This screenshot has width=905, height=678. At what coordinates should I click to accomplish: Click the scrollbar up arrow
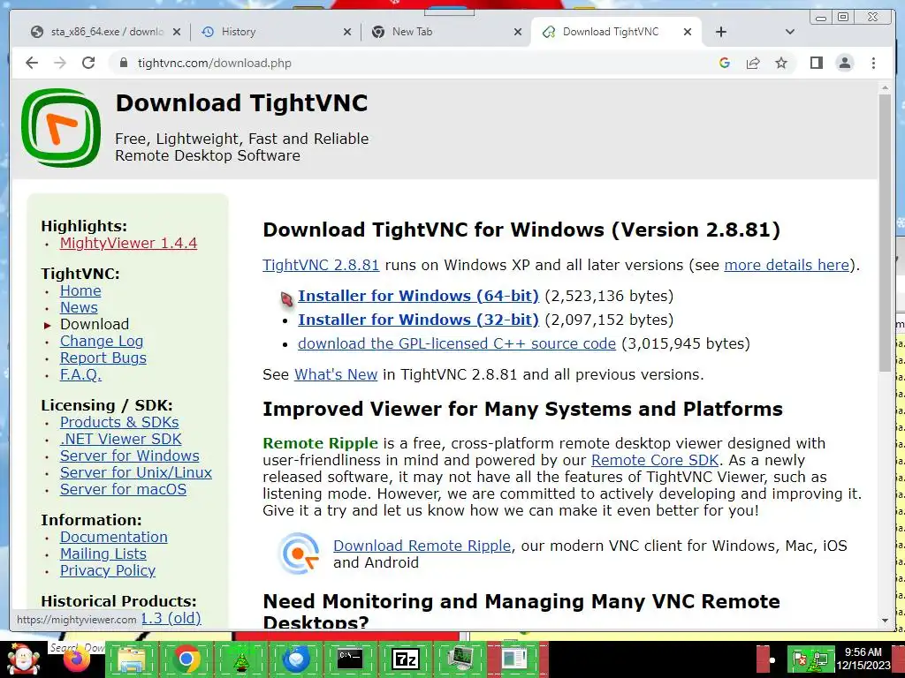885,87
